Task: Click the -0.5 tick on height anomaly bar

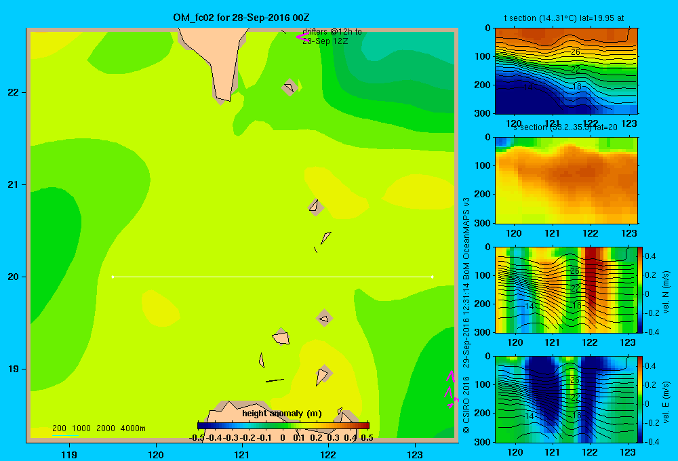Action: point(197,438)
